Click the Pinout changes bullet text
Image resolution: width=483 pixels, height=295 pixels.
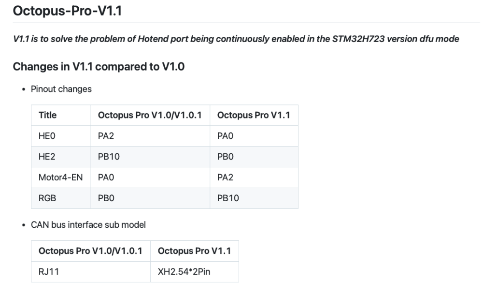tap(61, 89)
